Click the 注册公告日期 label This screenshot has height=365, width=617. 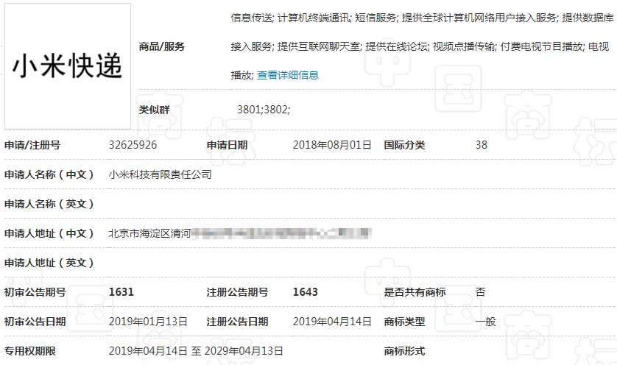[237, 322]
